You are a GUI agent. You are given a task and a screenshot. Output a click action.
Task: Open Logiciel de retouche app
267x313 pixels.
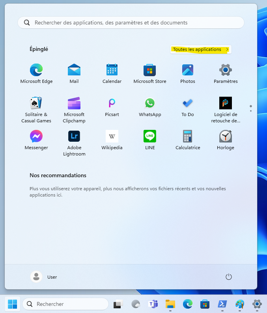pos(226,110)
